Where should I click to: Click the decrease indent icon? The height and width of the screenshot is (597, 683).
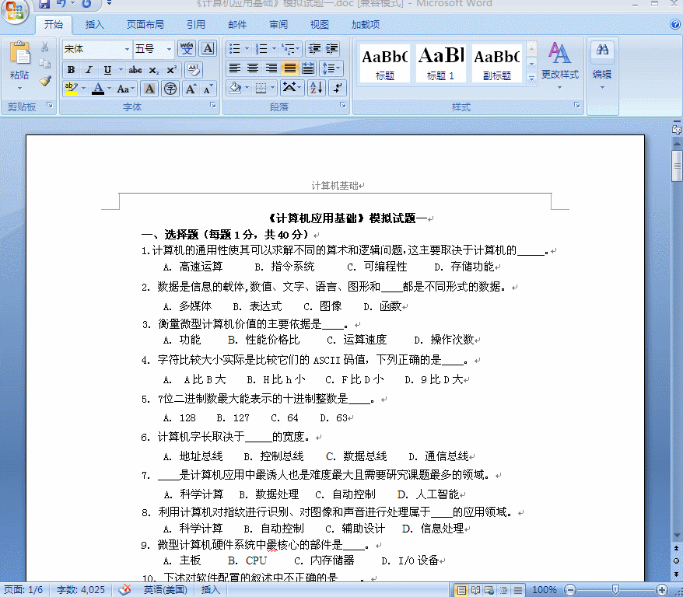tap(314, 48)
